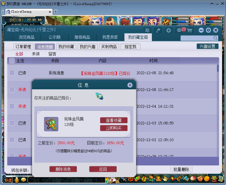
Task: Open the shopping cart icon
Action: point(190,30)
